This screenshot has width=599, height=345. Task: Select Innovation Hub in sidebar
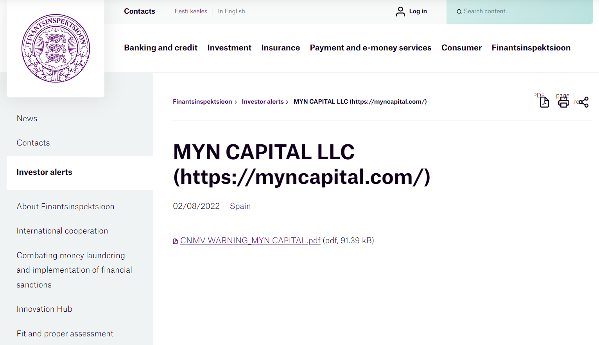click(44, 309)
